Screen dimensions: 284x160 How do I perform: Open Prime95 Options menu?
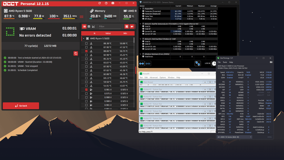point(163,77)
